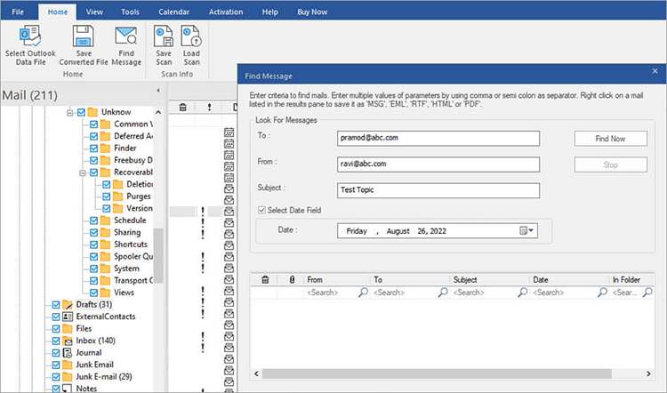Viewport: 667px width, 393px height.
Task: Click trash icon in results grid header
Action: pos(264,280)
